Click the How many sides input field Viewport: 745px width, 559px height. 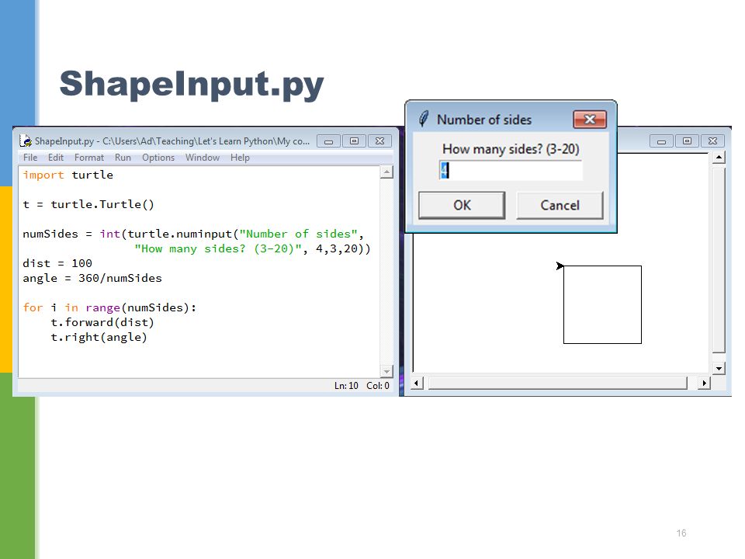[511, 170]
